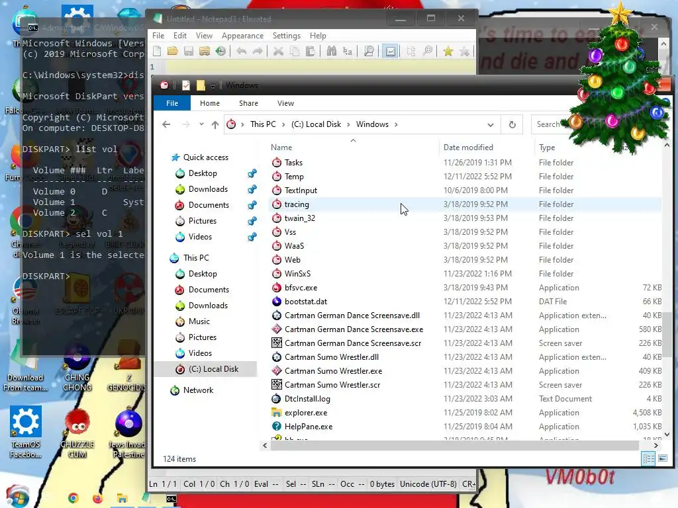This screenshot has height=508, width=678.
Task: Click the Properties checkmark icon in title bar
Action: [x=186, y=85]
